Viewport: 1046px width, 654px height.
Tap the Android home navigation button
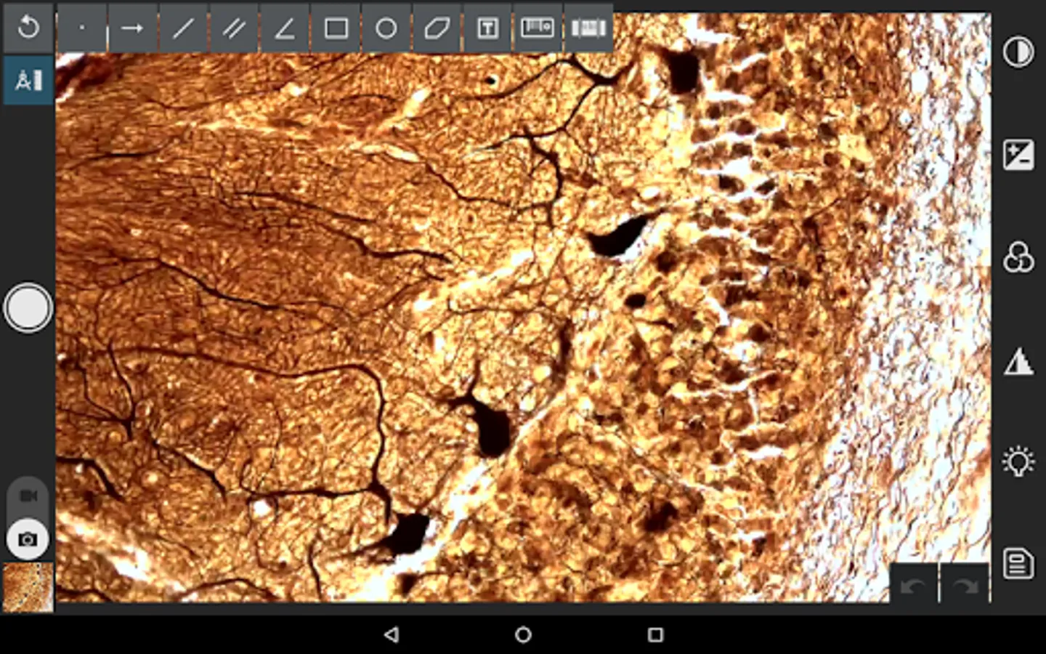click(523, 634)
